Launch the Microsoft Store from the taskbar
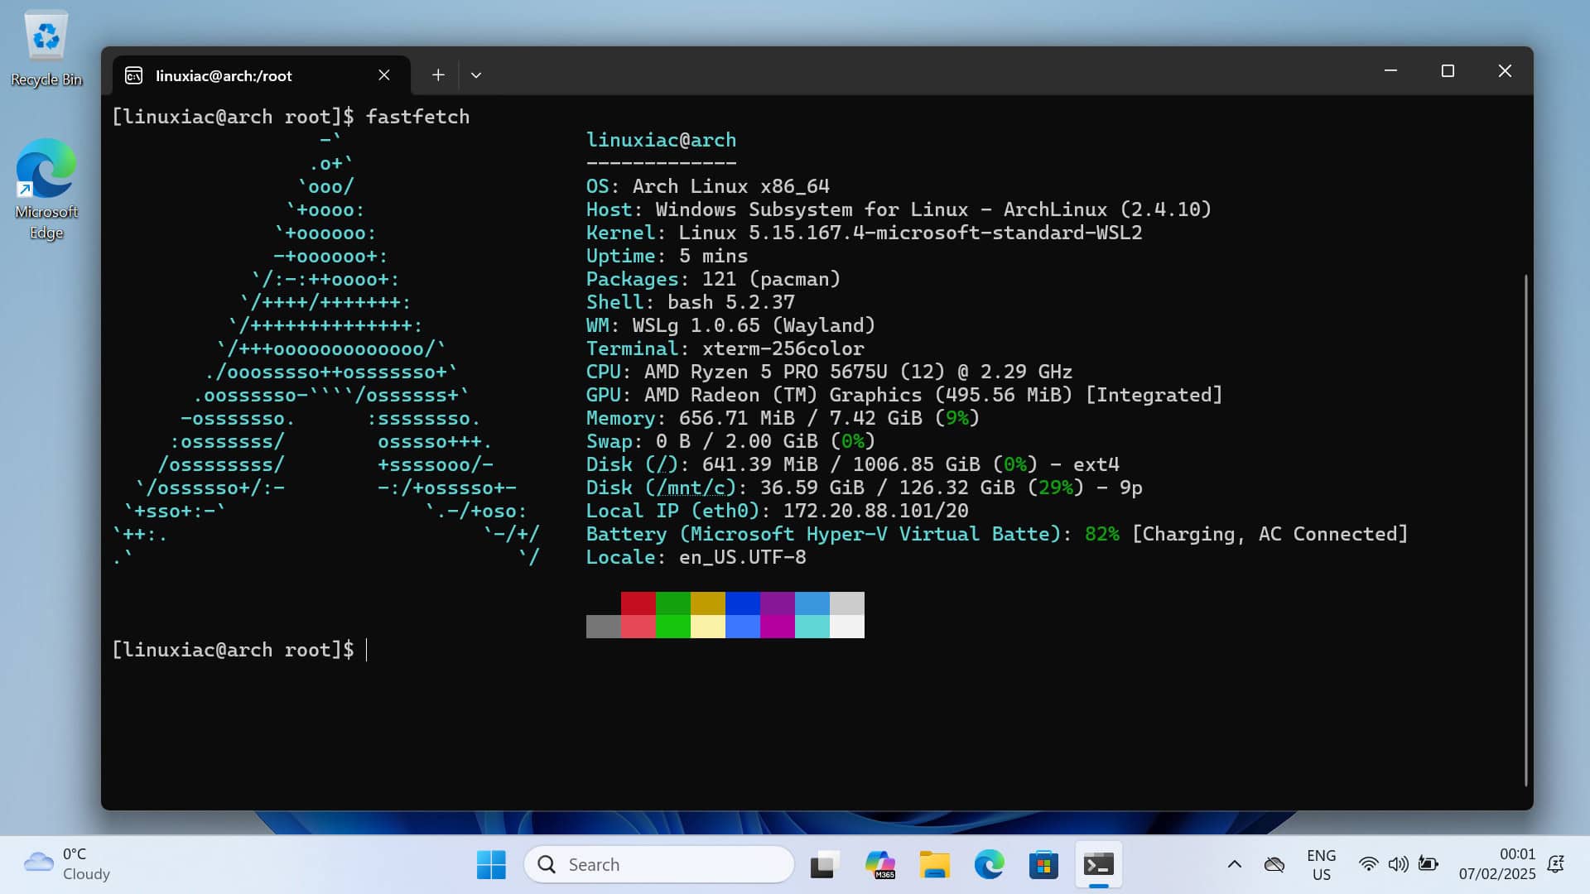1590x894 pixels. pyautogui.click(x=1044, y=863)
